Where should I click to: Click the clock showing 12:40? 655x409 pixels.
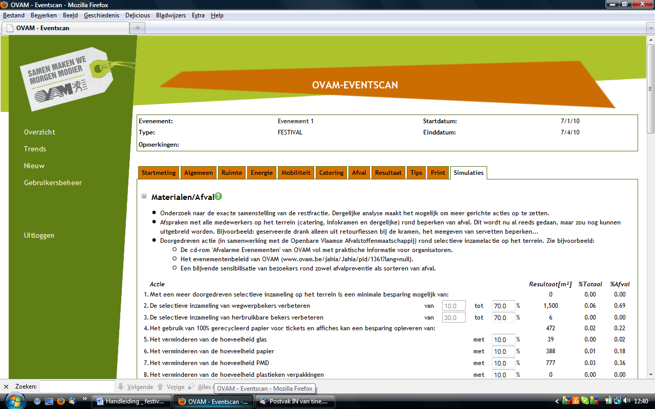(642, 401)
